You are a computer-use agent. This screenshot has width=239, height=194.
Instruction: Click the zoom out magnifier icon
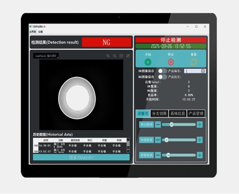tap(115, 56)
